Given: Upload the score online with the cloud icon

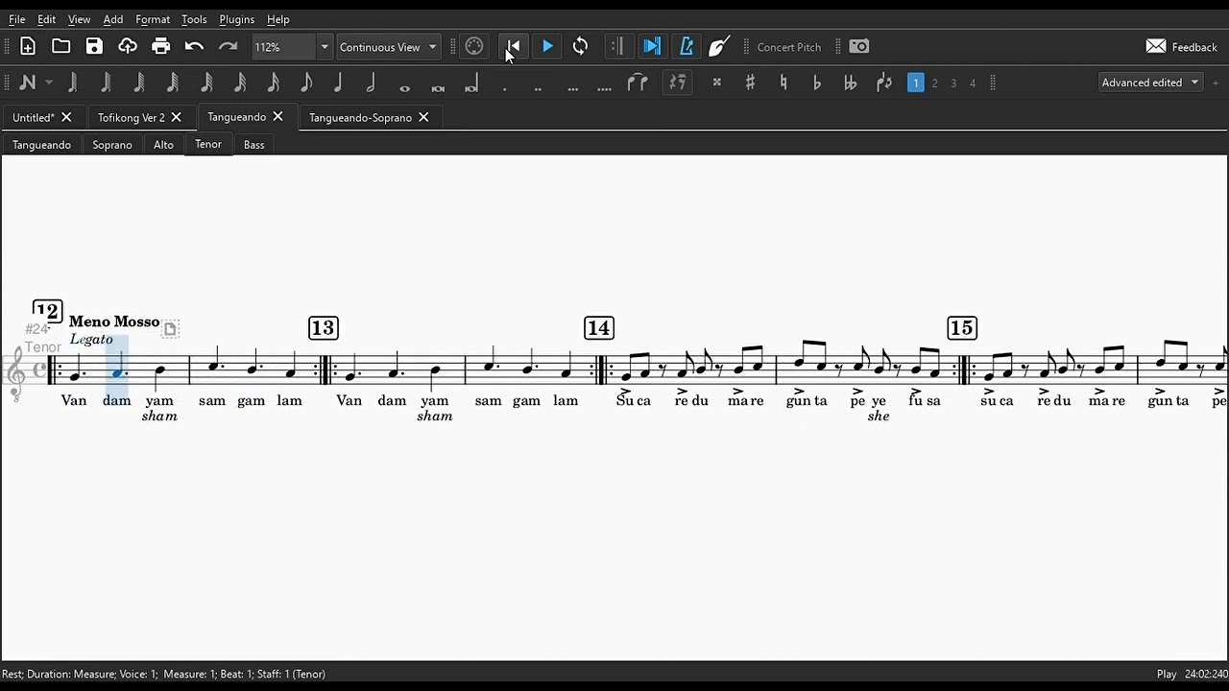Looking at the screenshot, I should [x=128, y=46].
